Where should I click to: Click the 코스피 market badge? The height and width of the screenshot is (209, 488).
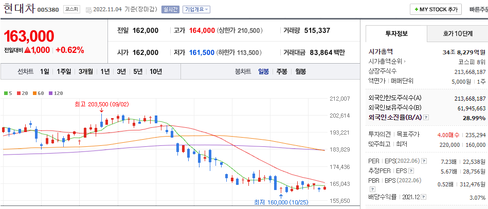pos(72,9)
